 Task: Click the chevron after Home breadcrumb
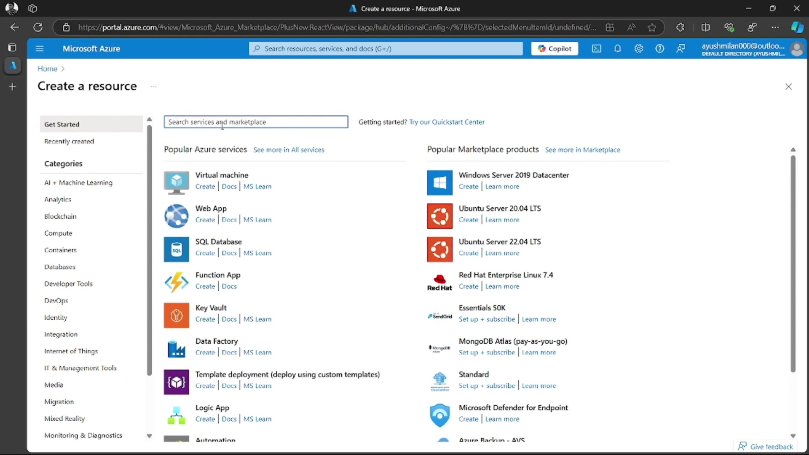click(63, 68)
